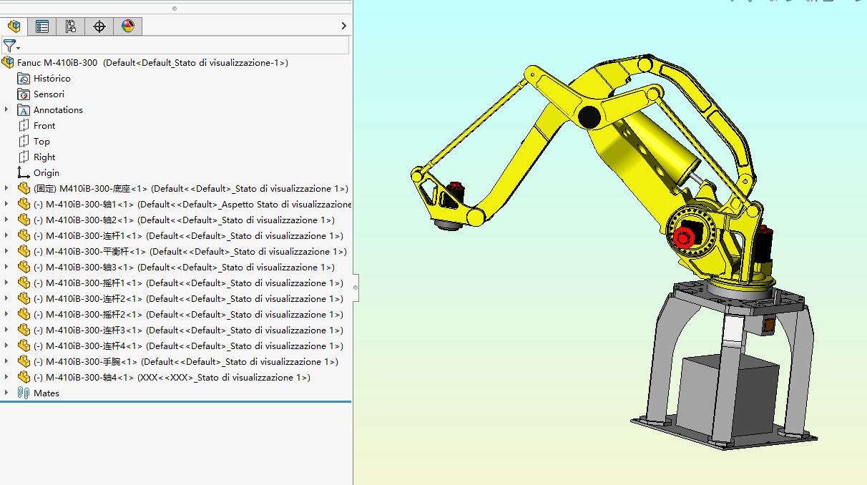The height and width of the screenshot is (485, 867).
Task: Click the panel collapse handle on the tree's right edge
Action: coord(356,286)
